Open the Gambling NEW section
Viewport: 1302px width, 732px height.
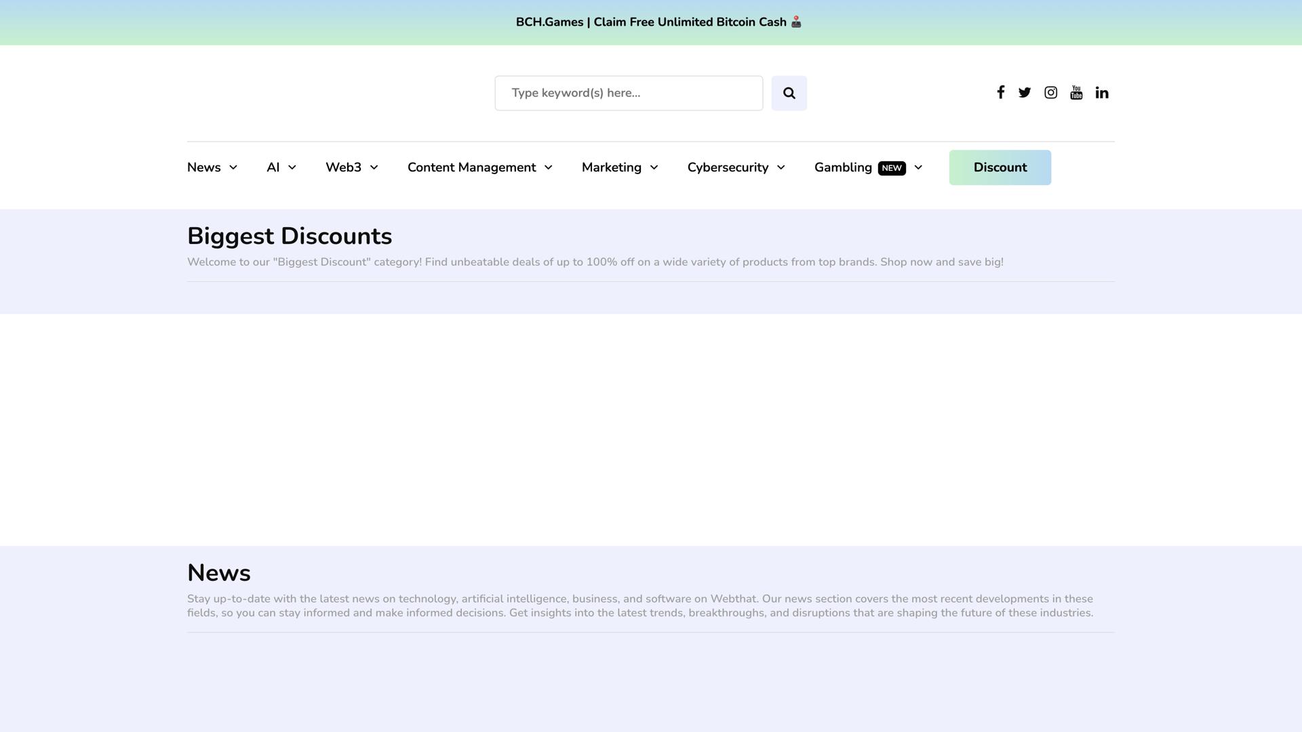[x=843, y=167]
